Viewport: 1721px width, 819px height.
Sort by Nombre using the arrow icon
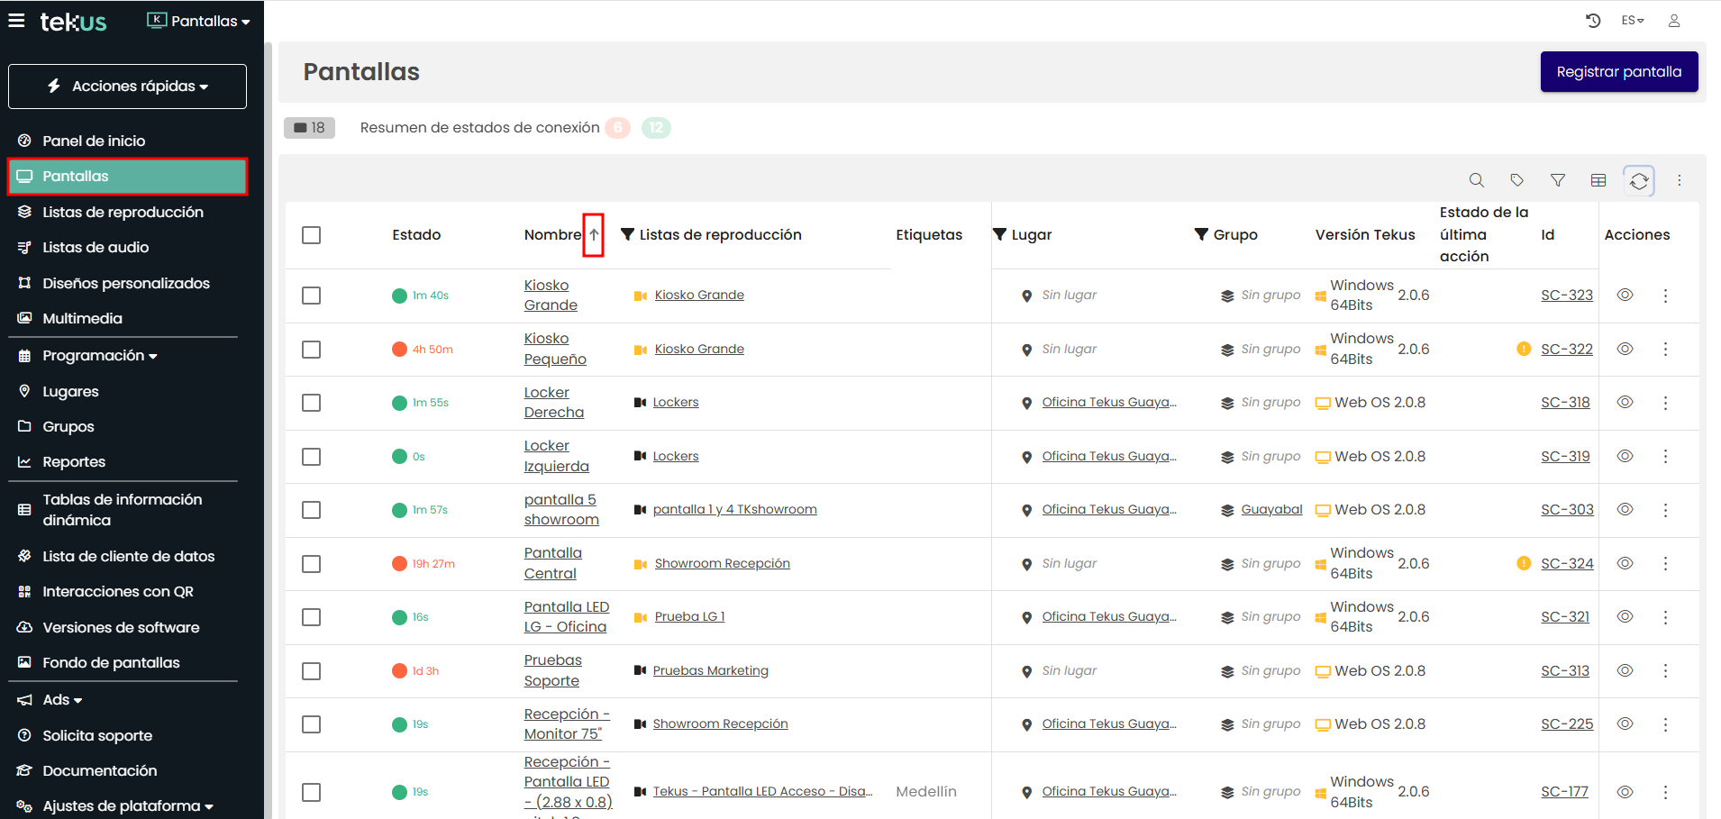point(594,235)
